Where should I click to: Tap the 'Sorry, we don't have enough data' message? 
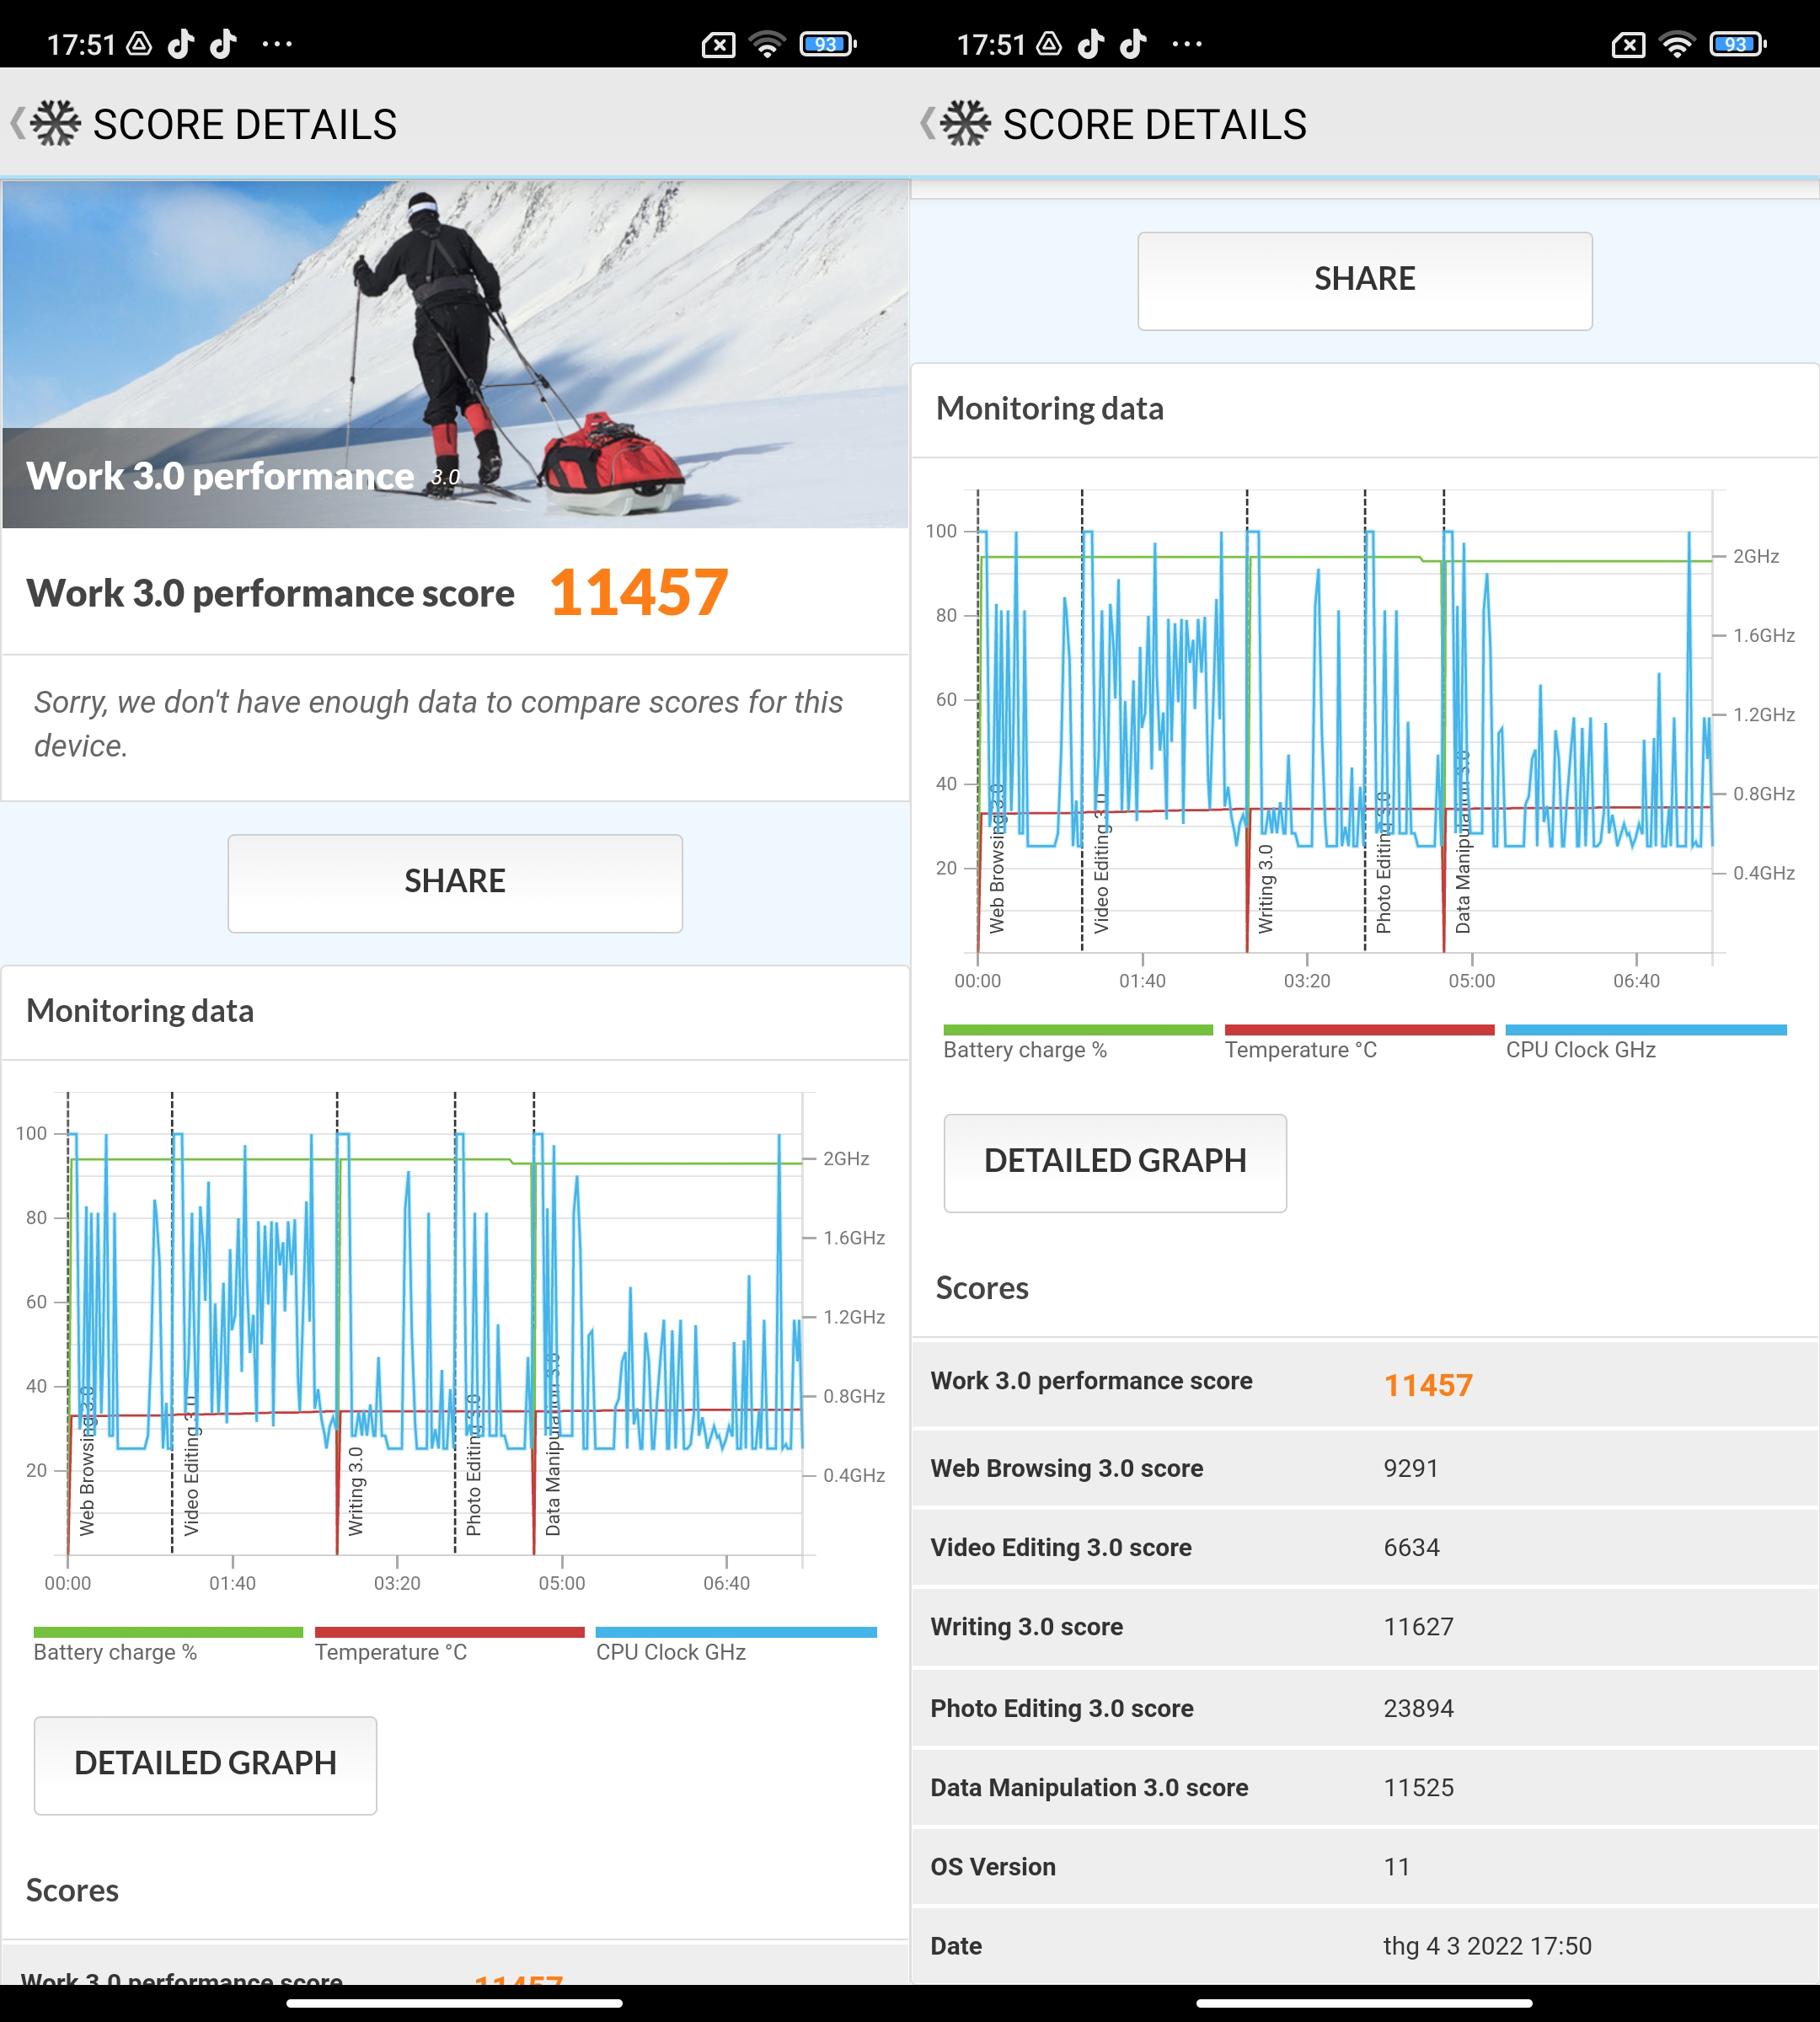point(438,724)
